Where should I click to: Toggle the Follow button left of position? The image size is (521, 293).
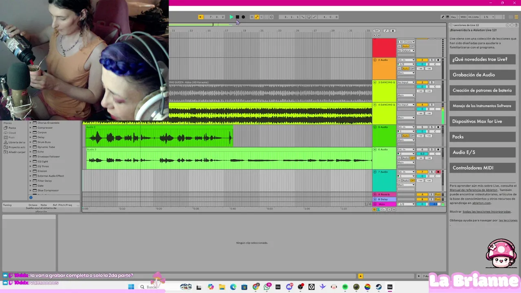pos(201,17)
